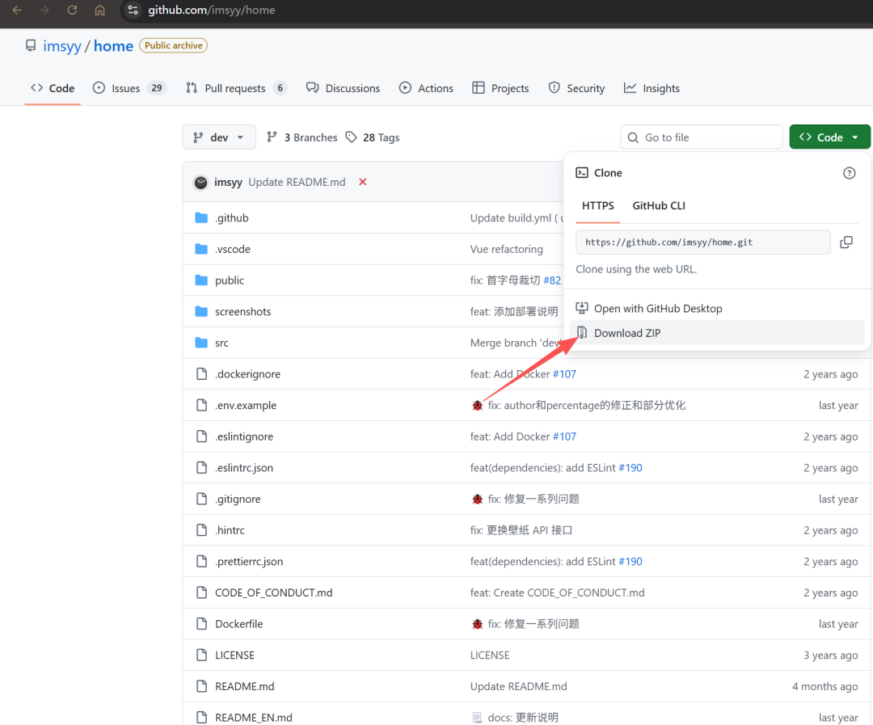Click the tag icon beside 28 Tags
The height and width of the screenshot is (725, 873).
pos(351,137)
